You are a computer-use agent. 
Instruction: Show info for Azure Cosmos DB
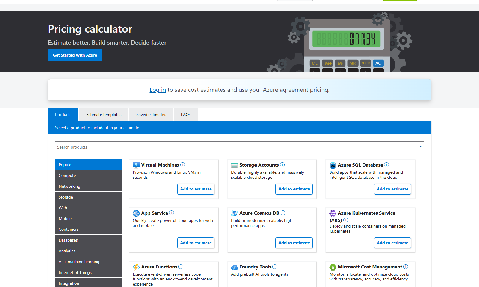pos(283,213)
